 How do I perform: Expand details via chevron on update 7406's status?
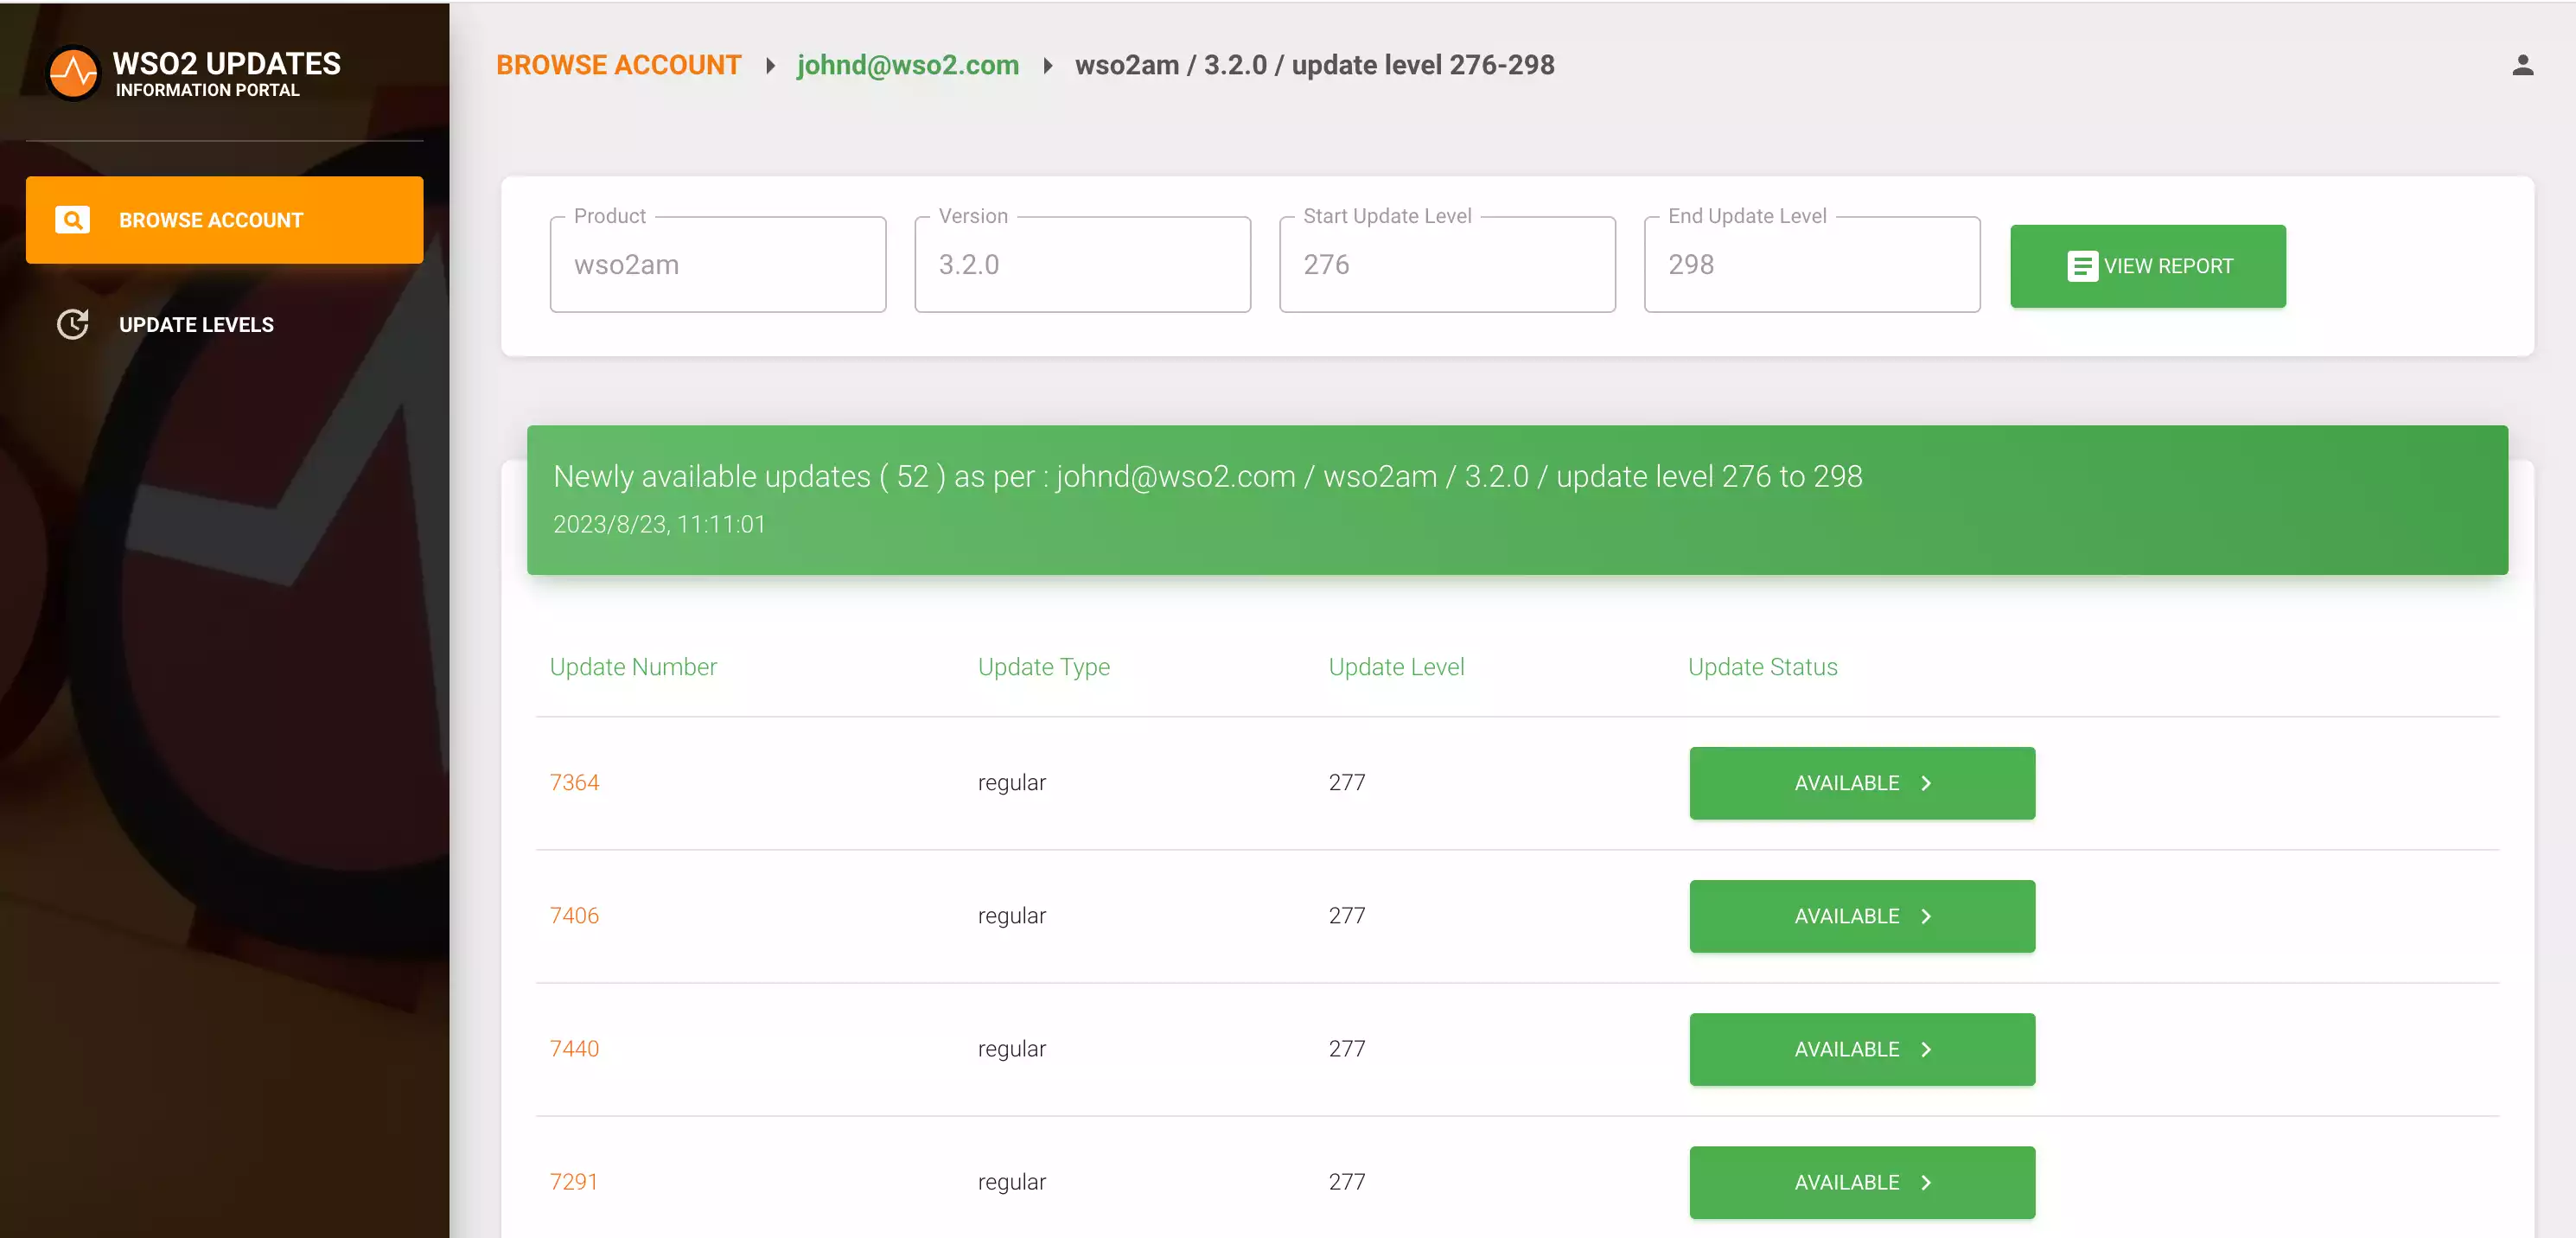(x=1925, y=916)
